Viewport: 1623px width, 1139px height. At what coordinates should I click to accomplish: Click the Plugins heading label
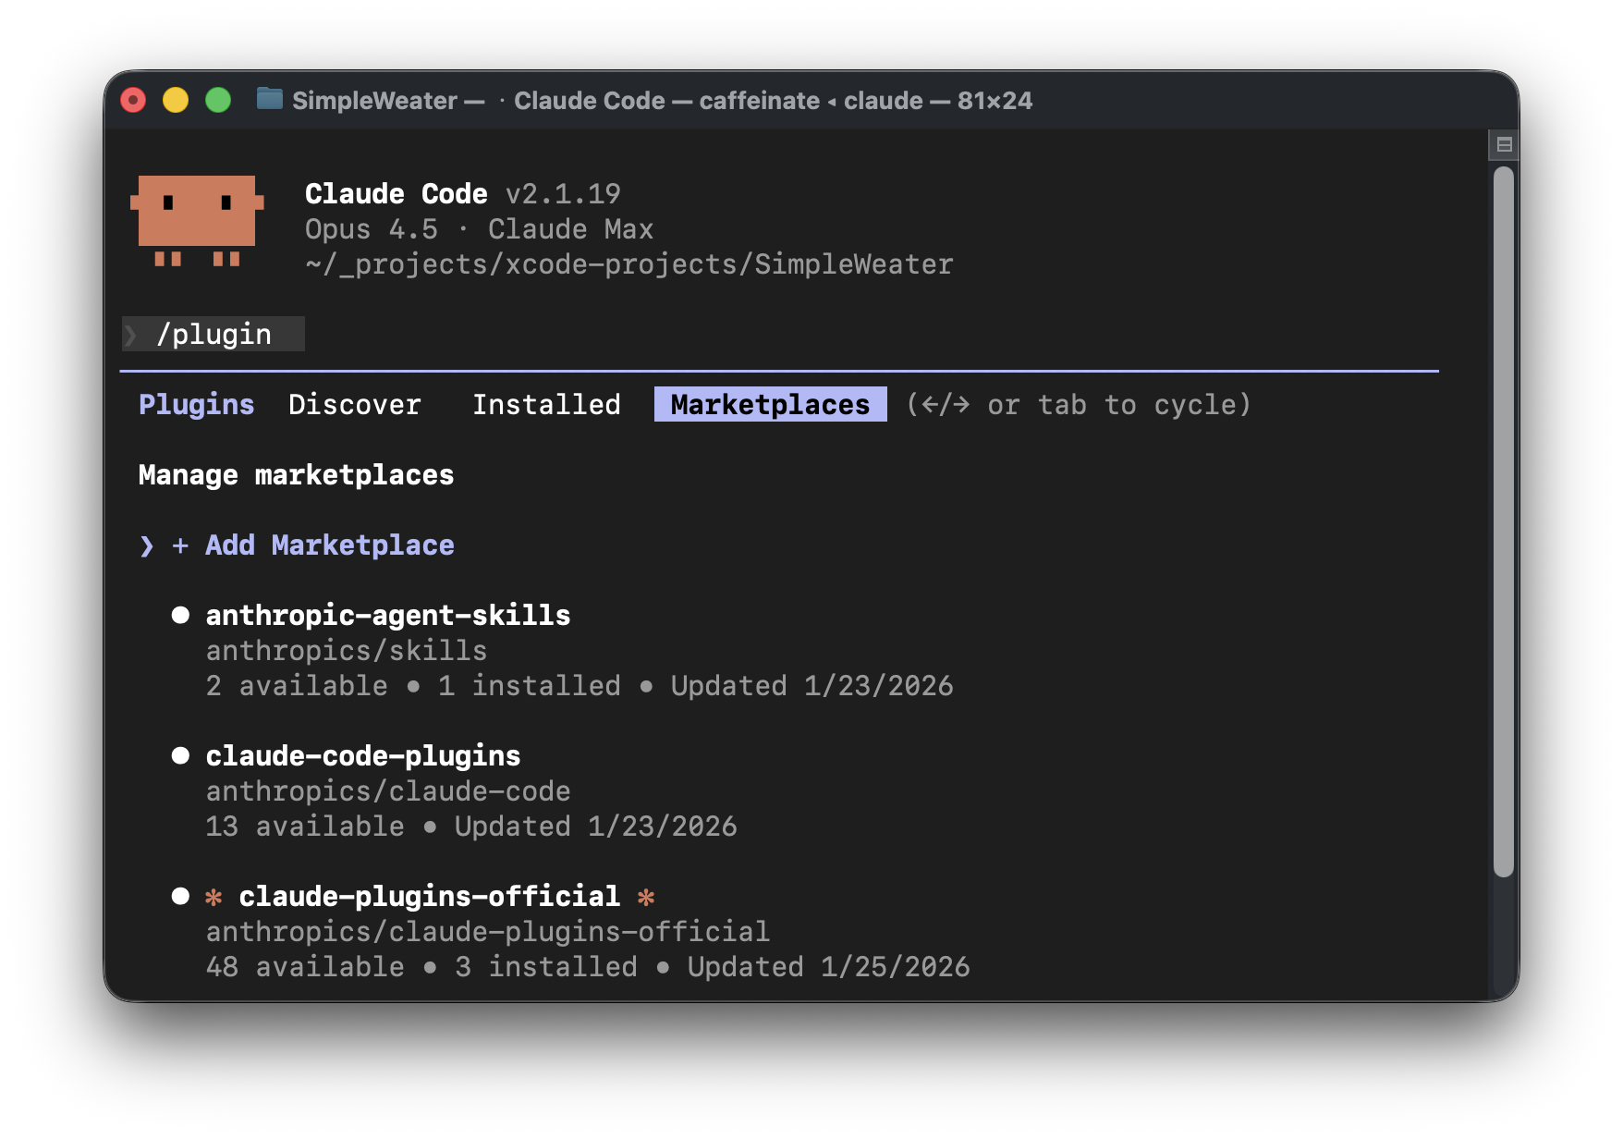(x=196, y=404)
